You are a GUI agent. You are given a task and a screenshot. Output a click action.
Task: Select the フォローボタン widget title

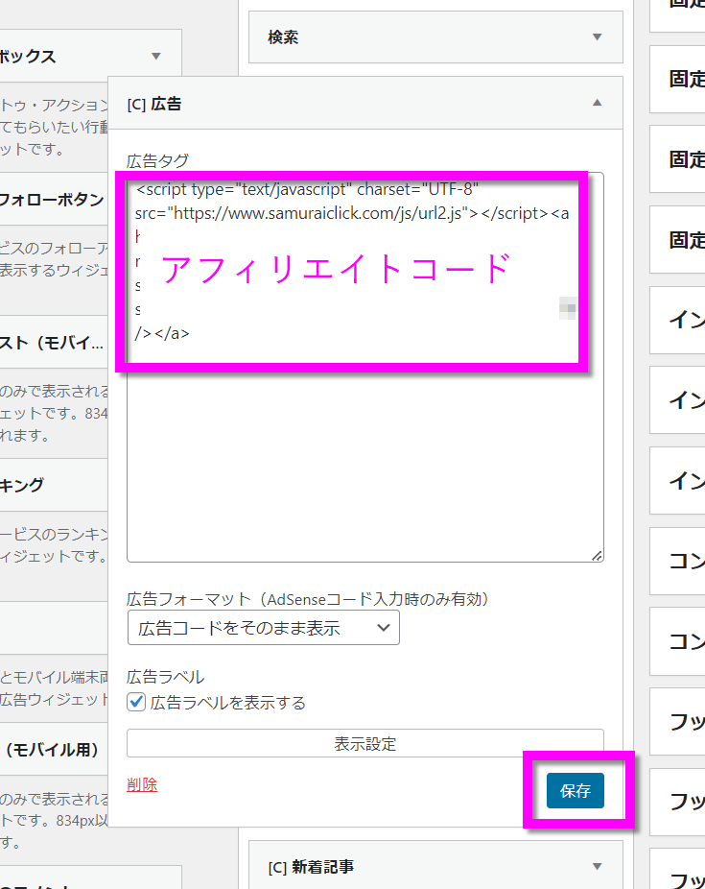point(52,200)
